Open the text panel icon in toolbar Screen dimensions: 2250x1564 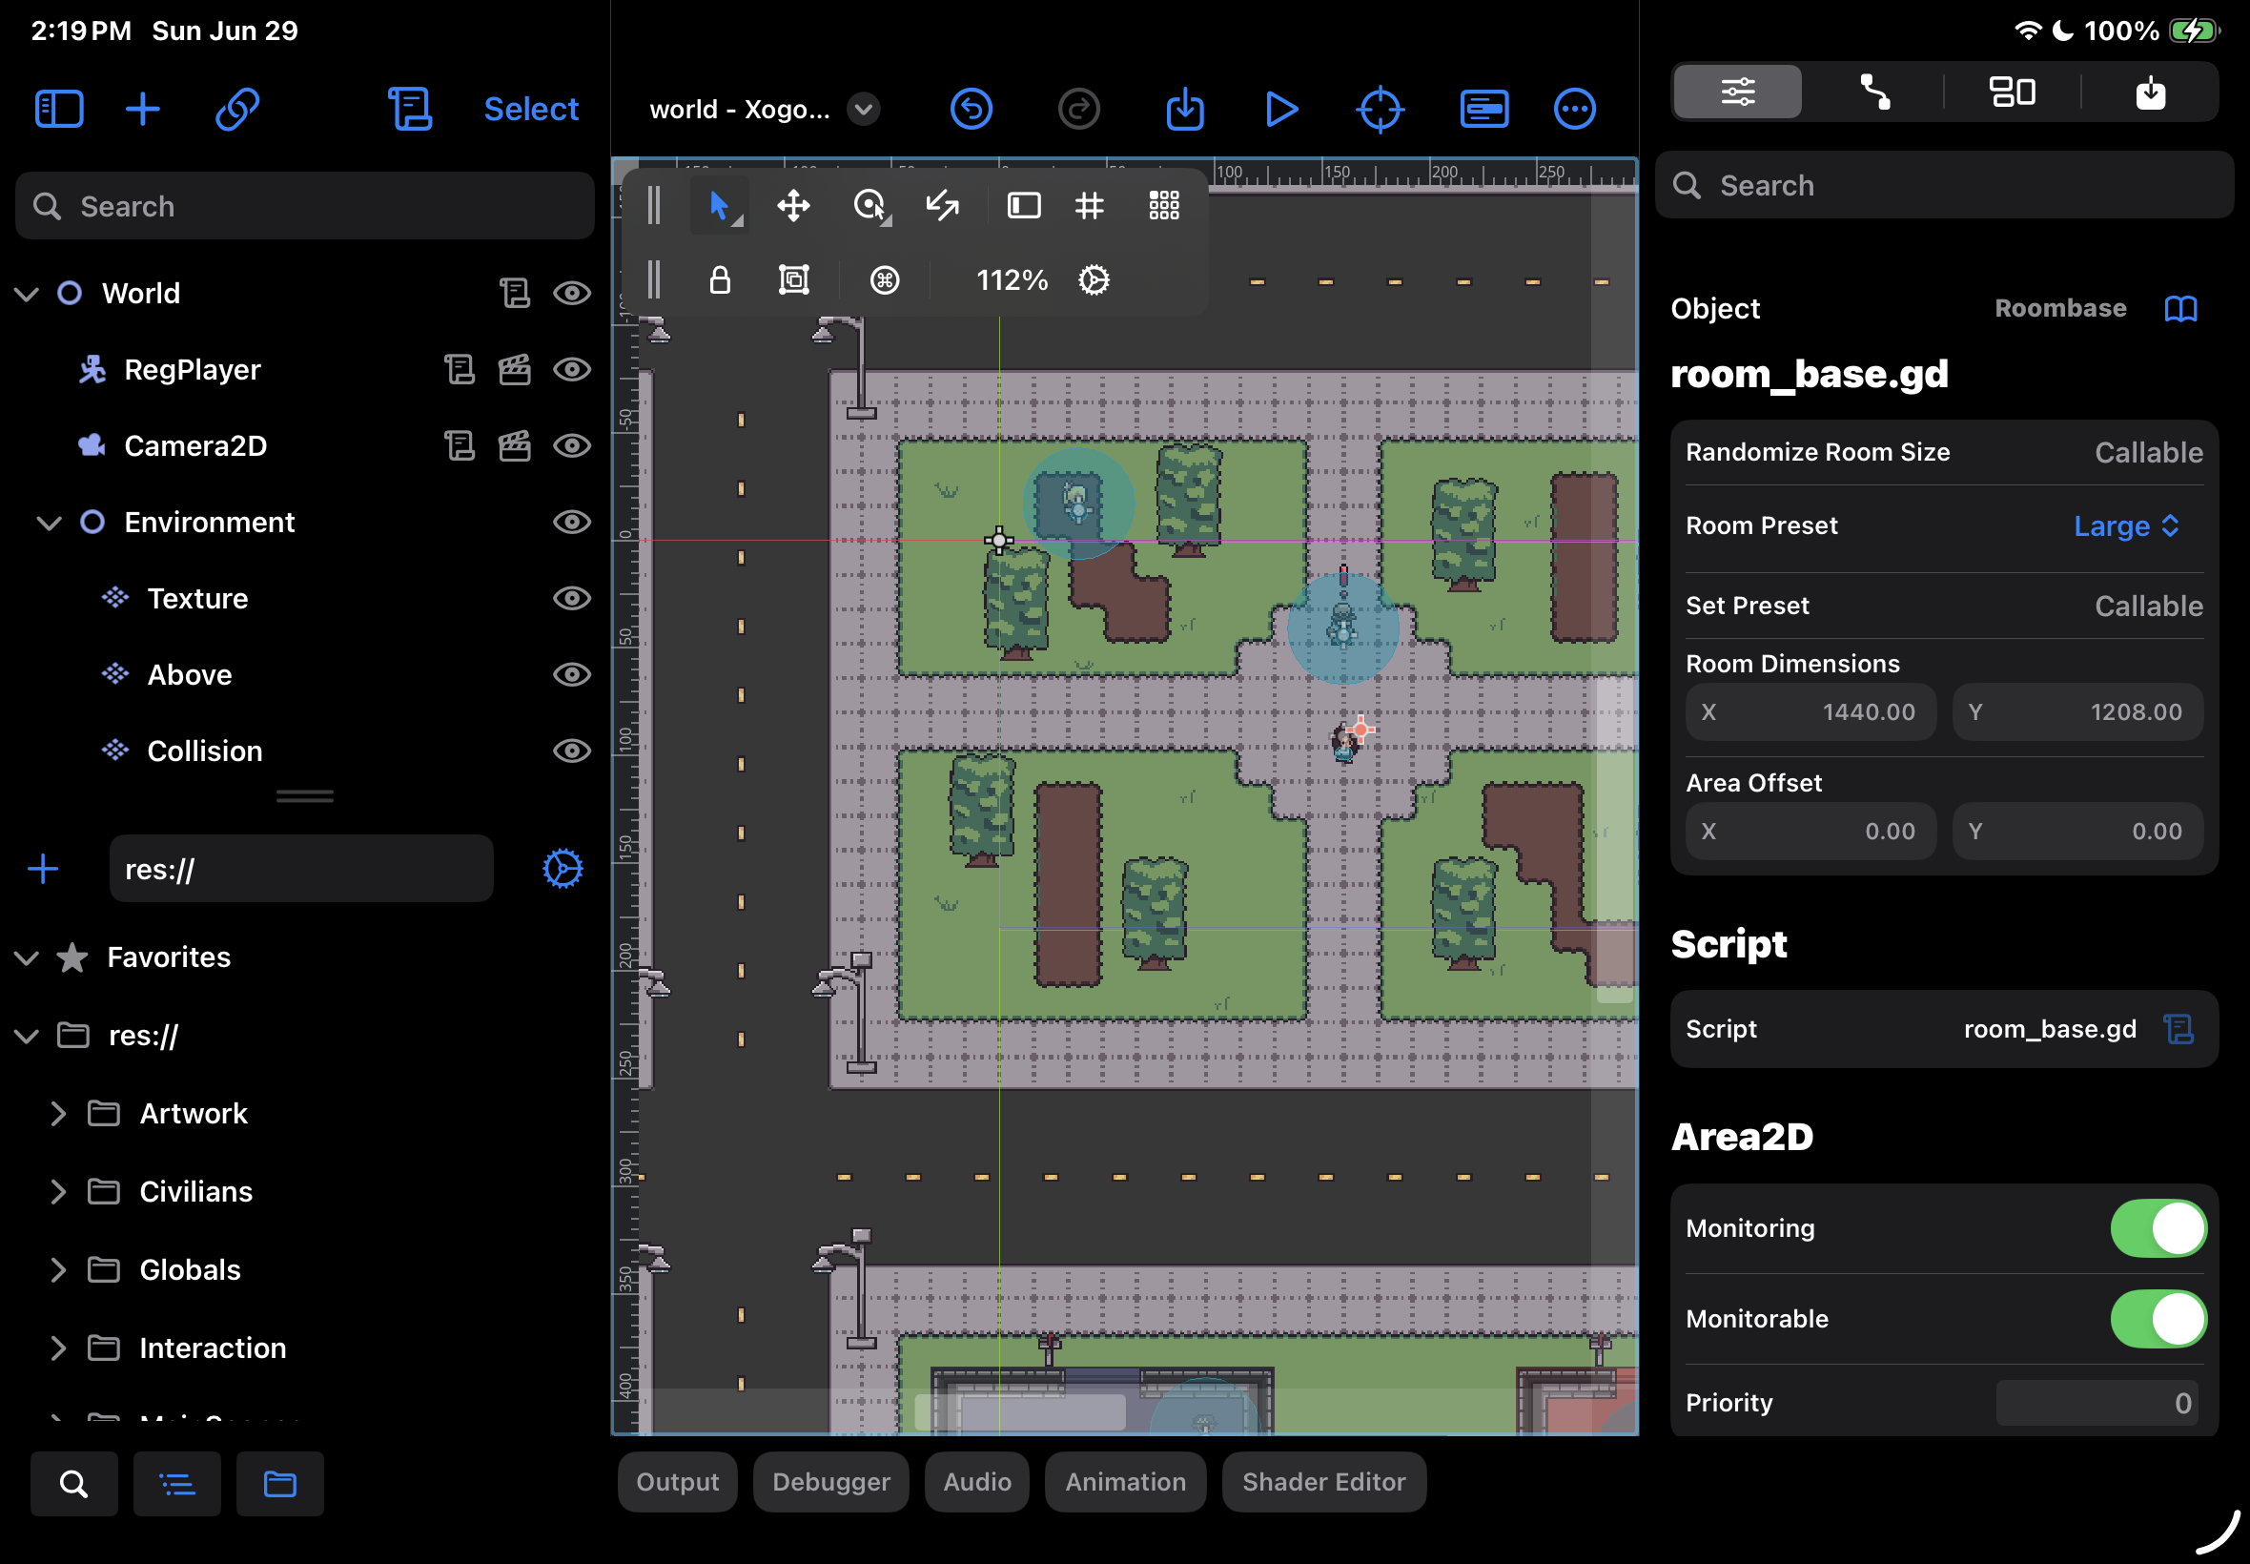(x=1484, y=108)
